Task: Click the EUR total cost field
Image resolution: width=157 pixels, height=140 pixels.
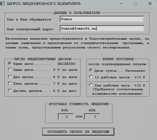Action: 66,116
